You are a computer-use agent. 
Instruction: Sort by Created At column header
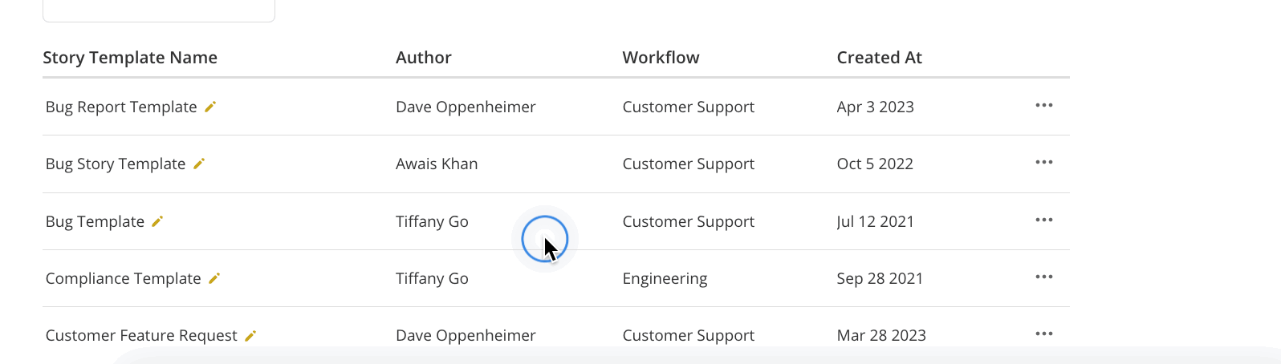pos(879,58)
